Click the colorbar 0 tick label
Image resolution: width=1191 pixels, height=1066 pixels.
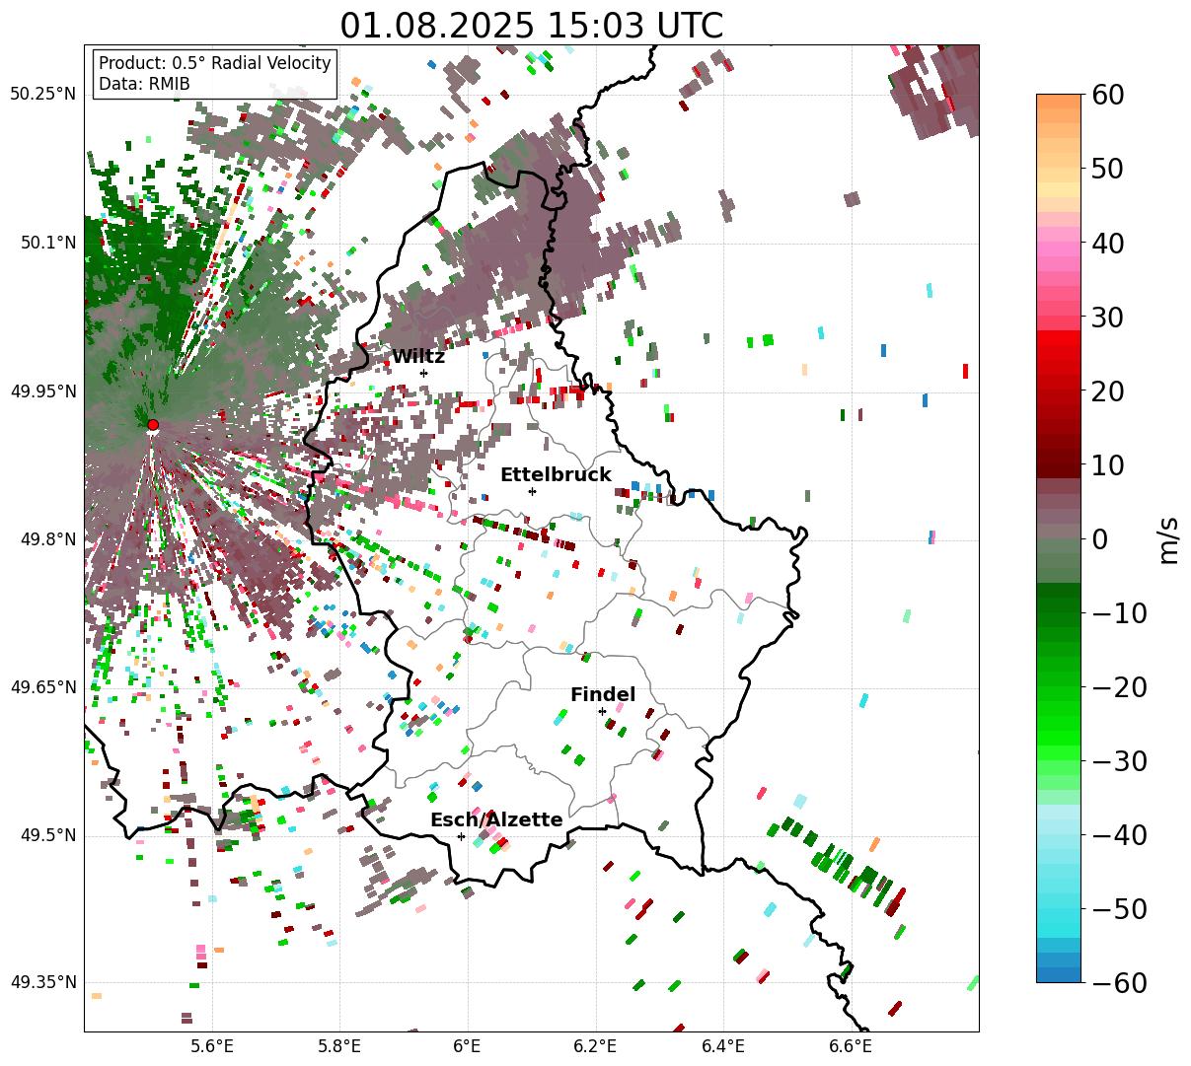[x=1099, y=539]
